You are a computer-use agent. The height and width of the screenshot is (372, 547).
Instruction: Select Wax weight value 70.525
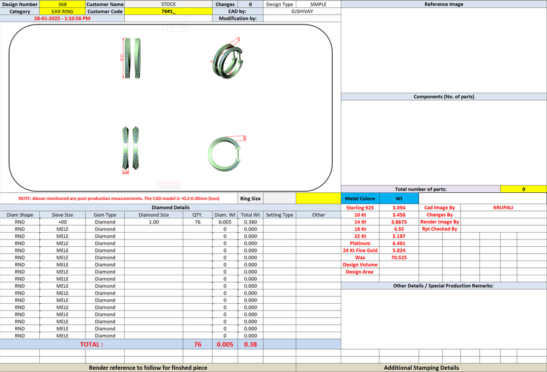(x=399, y=258)
